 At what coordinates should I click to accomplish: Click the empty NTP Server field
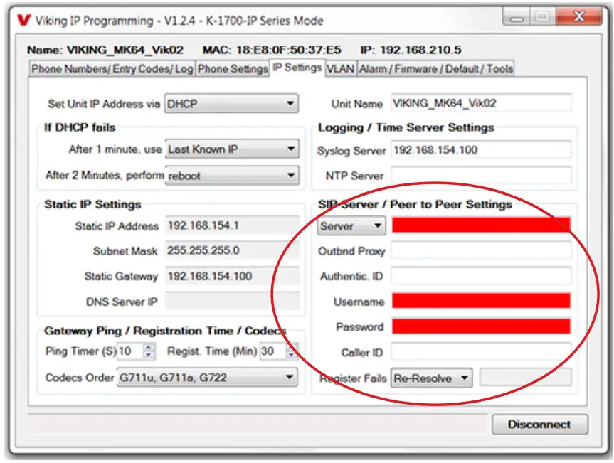[481, 176]
